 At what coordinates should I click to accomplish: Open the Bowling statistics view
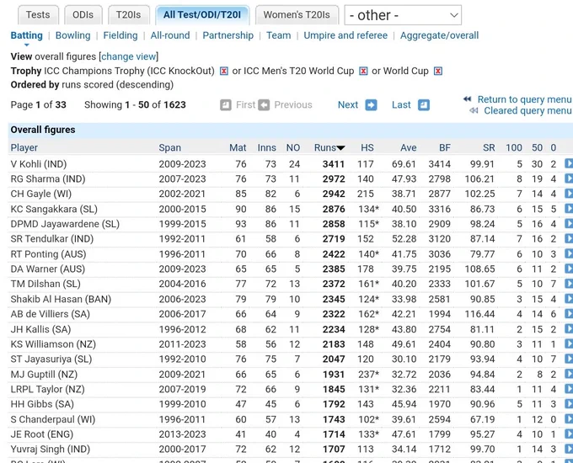pos(72,35)
